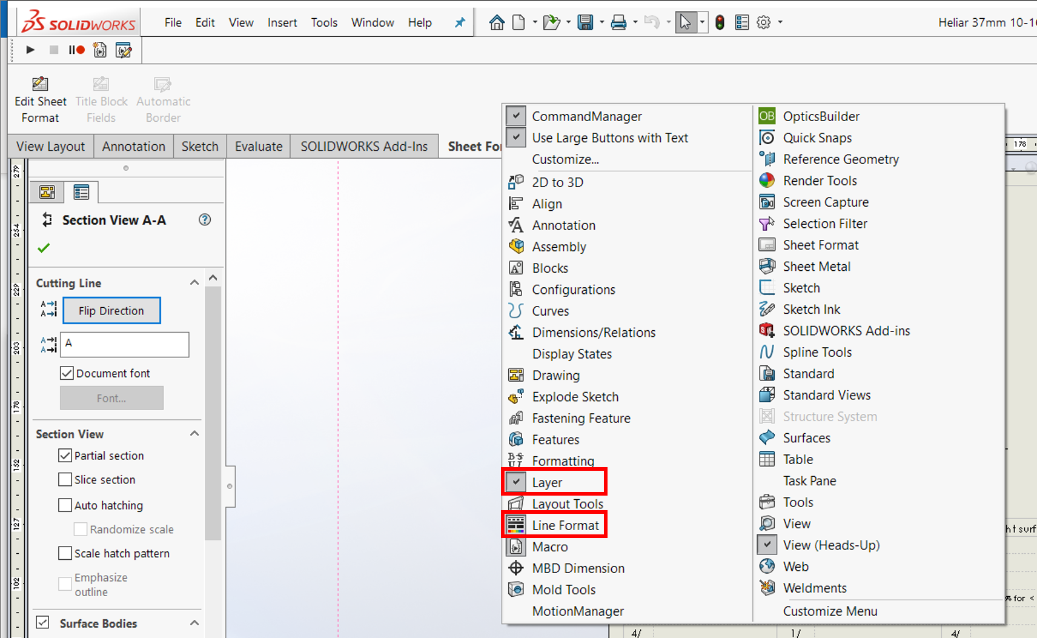
Task: Collapse the Surface Bodies section
Action: 194,623
